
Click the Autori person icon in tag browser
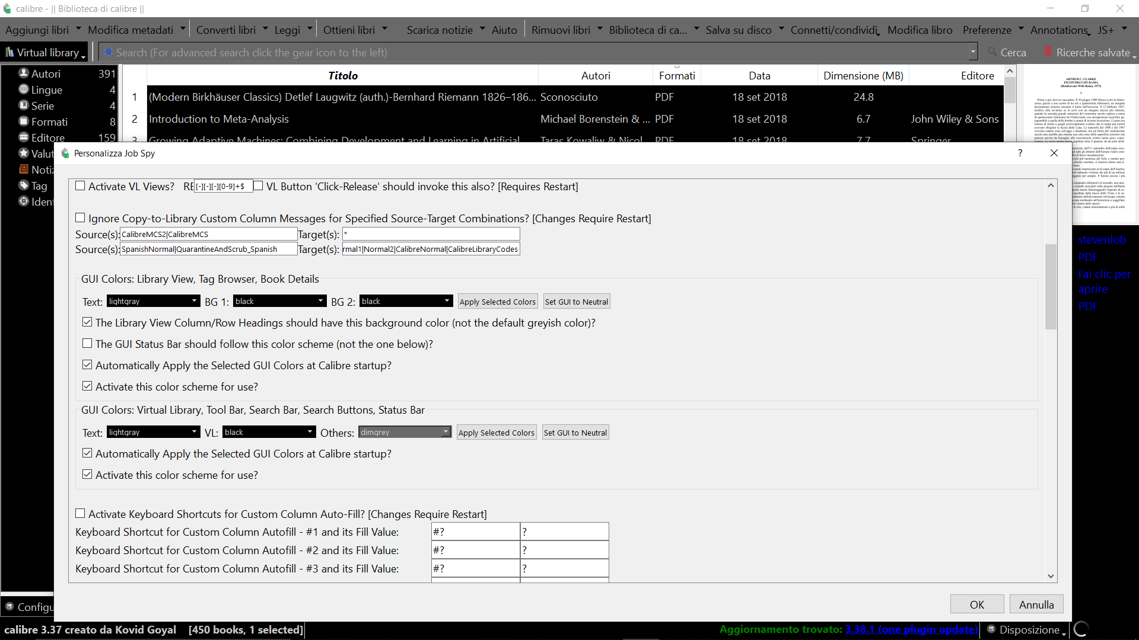[24, 73]
